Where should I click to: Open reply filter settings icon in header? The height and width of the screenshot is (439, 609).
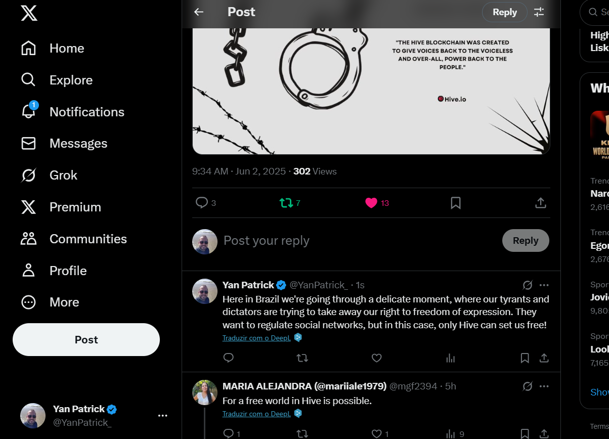click(x=539, y=12)
